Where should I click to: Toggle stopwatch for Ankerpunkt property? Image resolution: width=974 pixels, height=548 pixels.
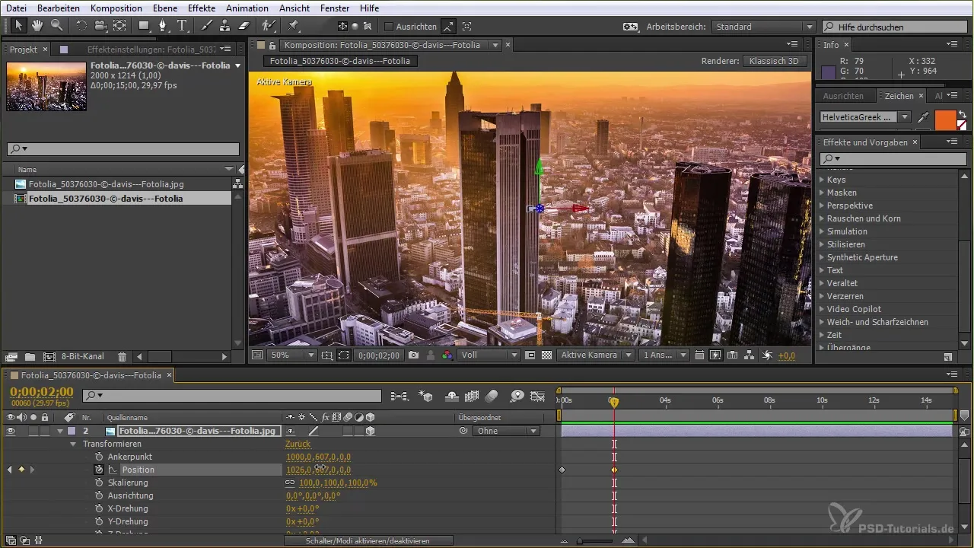(x=99, y=457)
